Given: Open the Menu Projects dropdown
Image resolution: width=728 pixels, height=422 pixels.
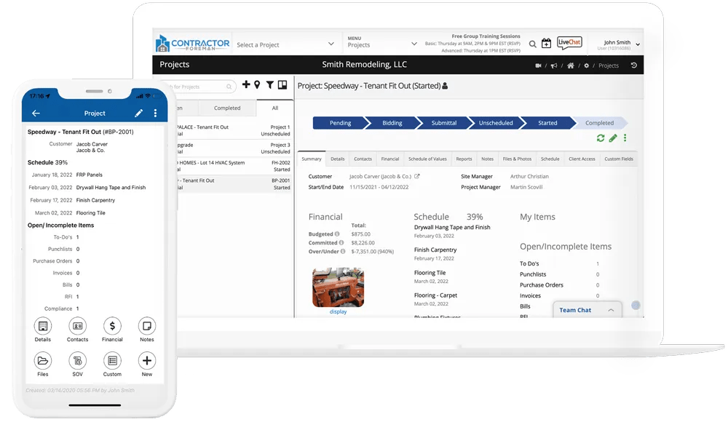Looking at the screenshot, I should click(381, 42).
